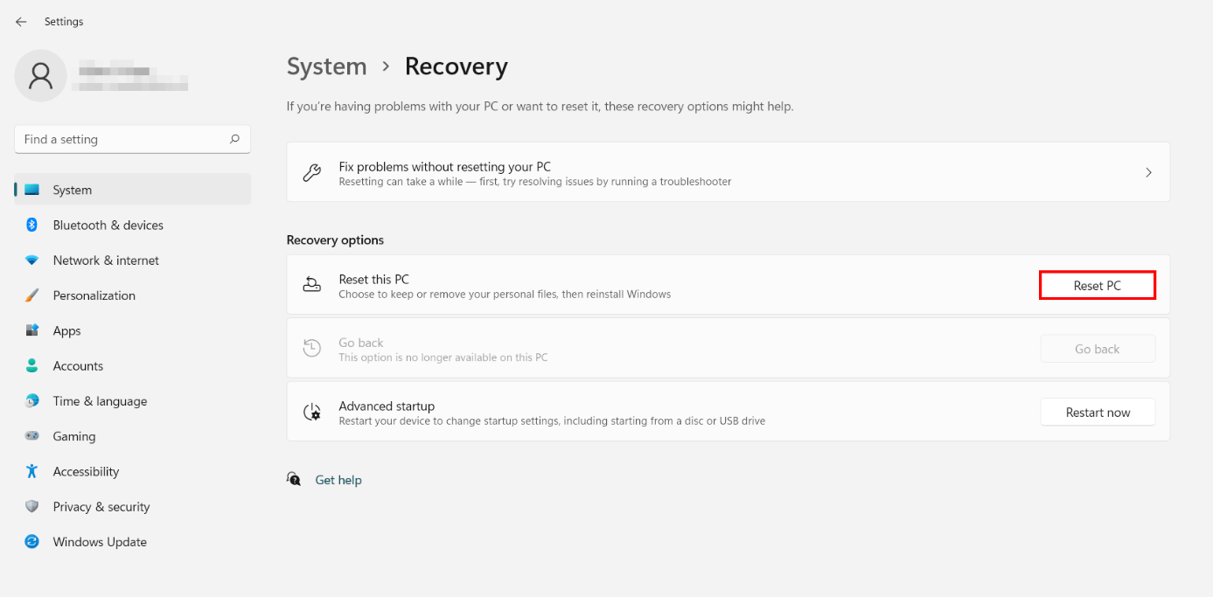Click the Time & language globe icon
This screenshot has height=597, width=1213.
32,401
